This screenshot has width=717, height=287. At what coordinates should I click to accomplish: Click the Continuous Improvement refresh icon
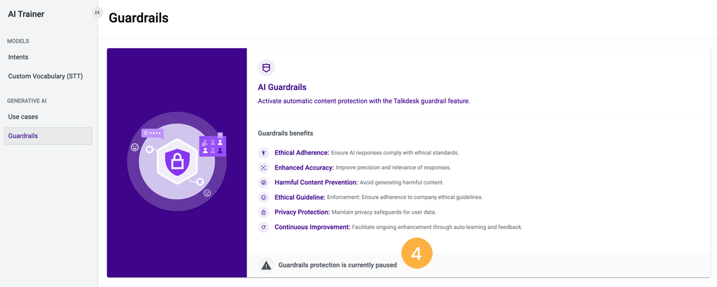263,227
